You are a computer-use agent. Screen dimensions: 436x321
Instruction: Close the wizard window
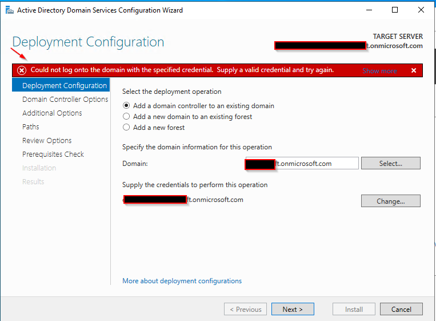pos(421,10)
